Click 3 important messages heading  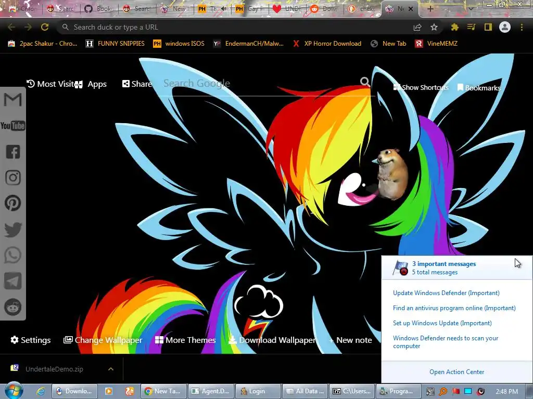click(x=444, y=263)
